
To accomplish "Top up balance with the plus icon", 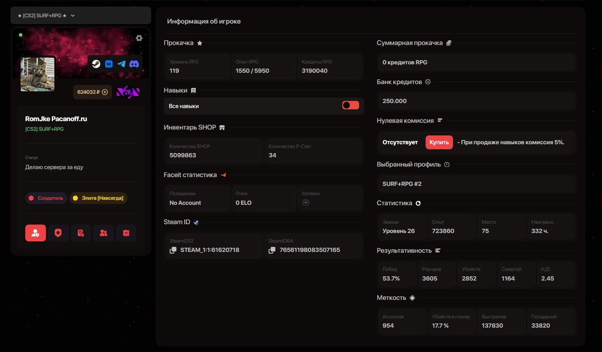I will (105, 92).
